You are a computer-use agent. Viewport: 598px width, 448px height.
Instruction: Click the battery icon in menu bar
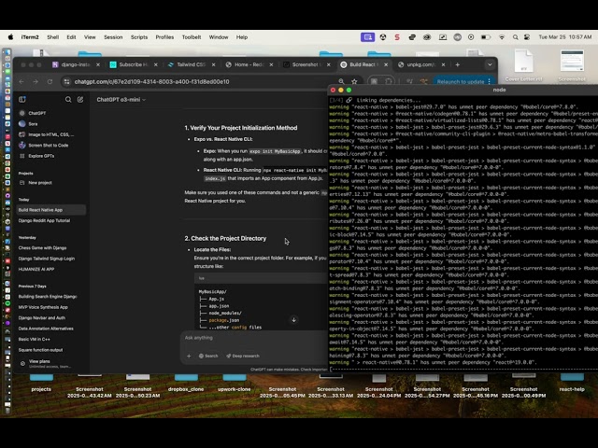pos(486,37)
